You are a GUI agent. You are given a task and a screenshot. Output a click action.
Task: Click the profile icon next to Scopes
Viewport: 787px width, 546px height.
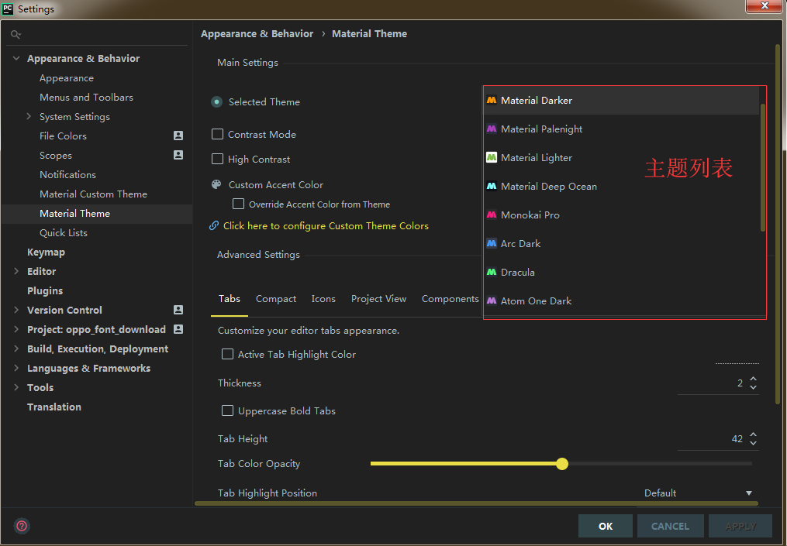coord(178,155)
